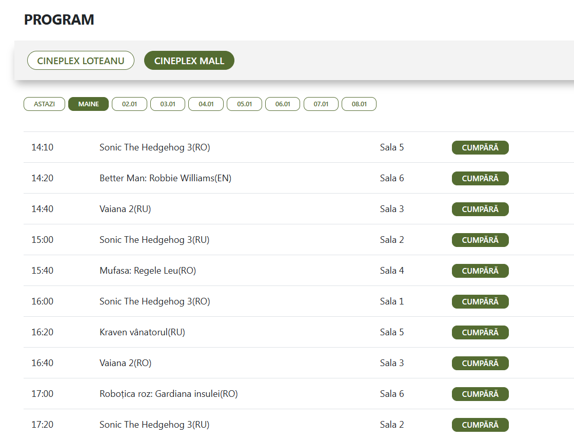The height and width of the screenshot is (439, 574).
Task: Select the Cineplex Mall cinema tab
Action: tap(189, 61)
